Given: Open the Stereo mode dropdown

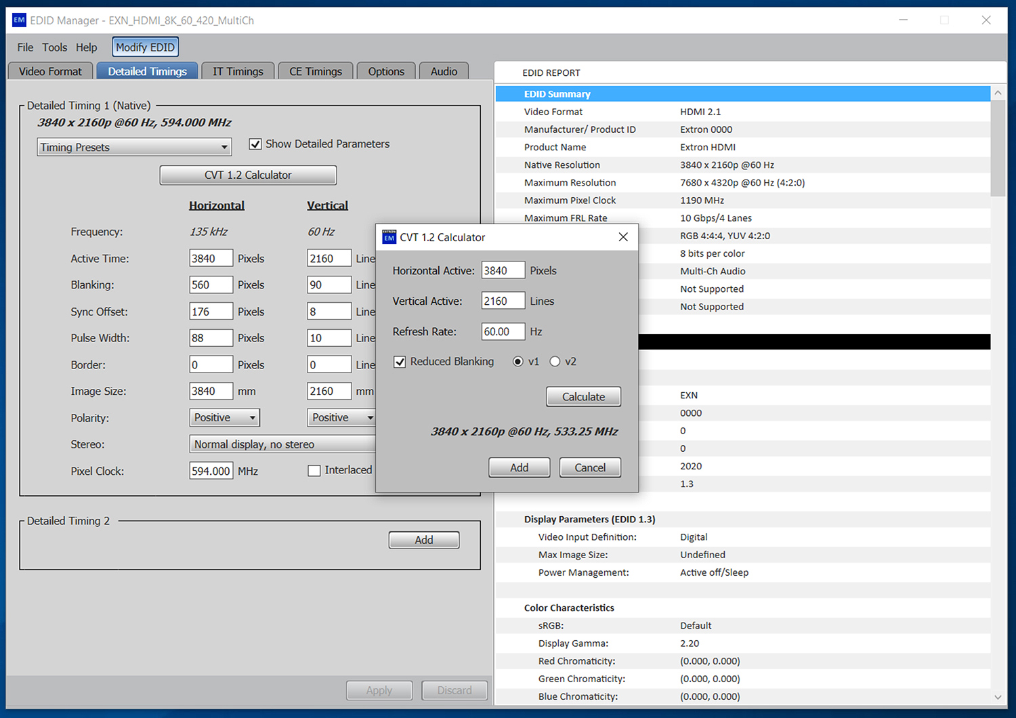Looking at the screenshot, I should pyautogui.click(x=282, y=444).
